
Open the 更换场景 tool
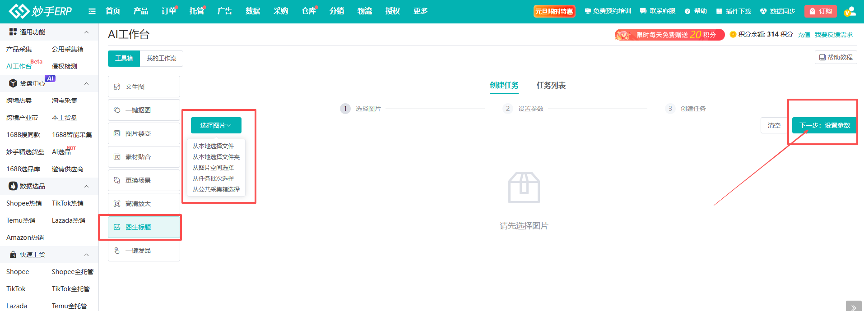tap(144, 180)
